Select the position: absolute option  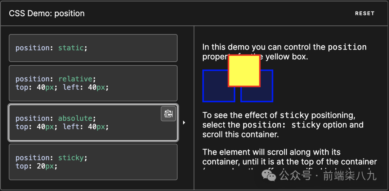[93, 122]
